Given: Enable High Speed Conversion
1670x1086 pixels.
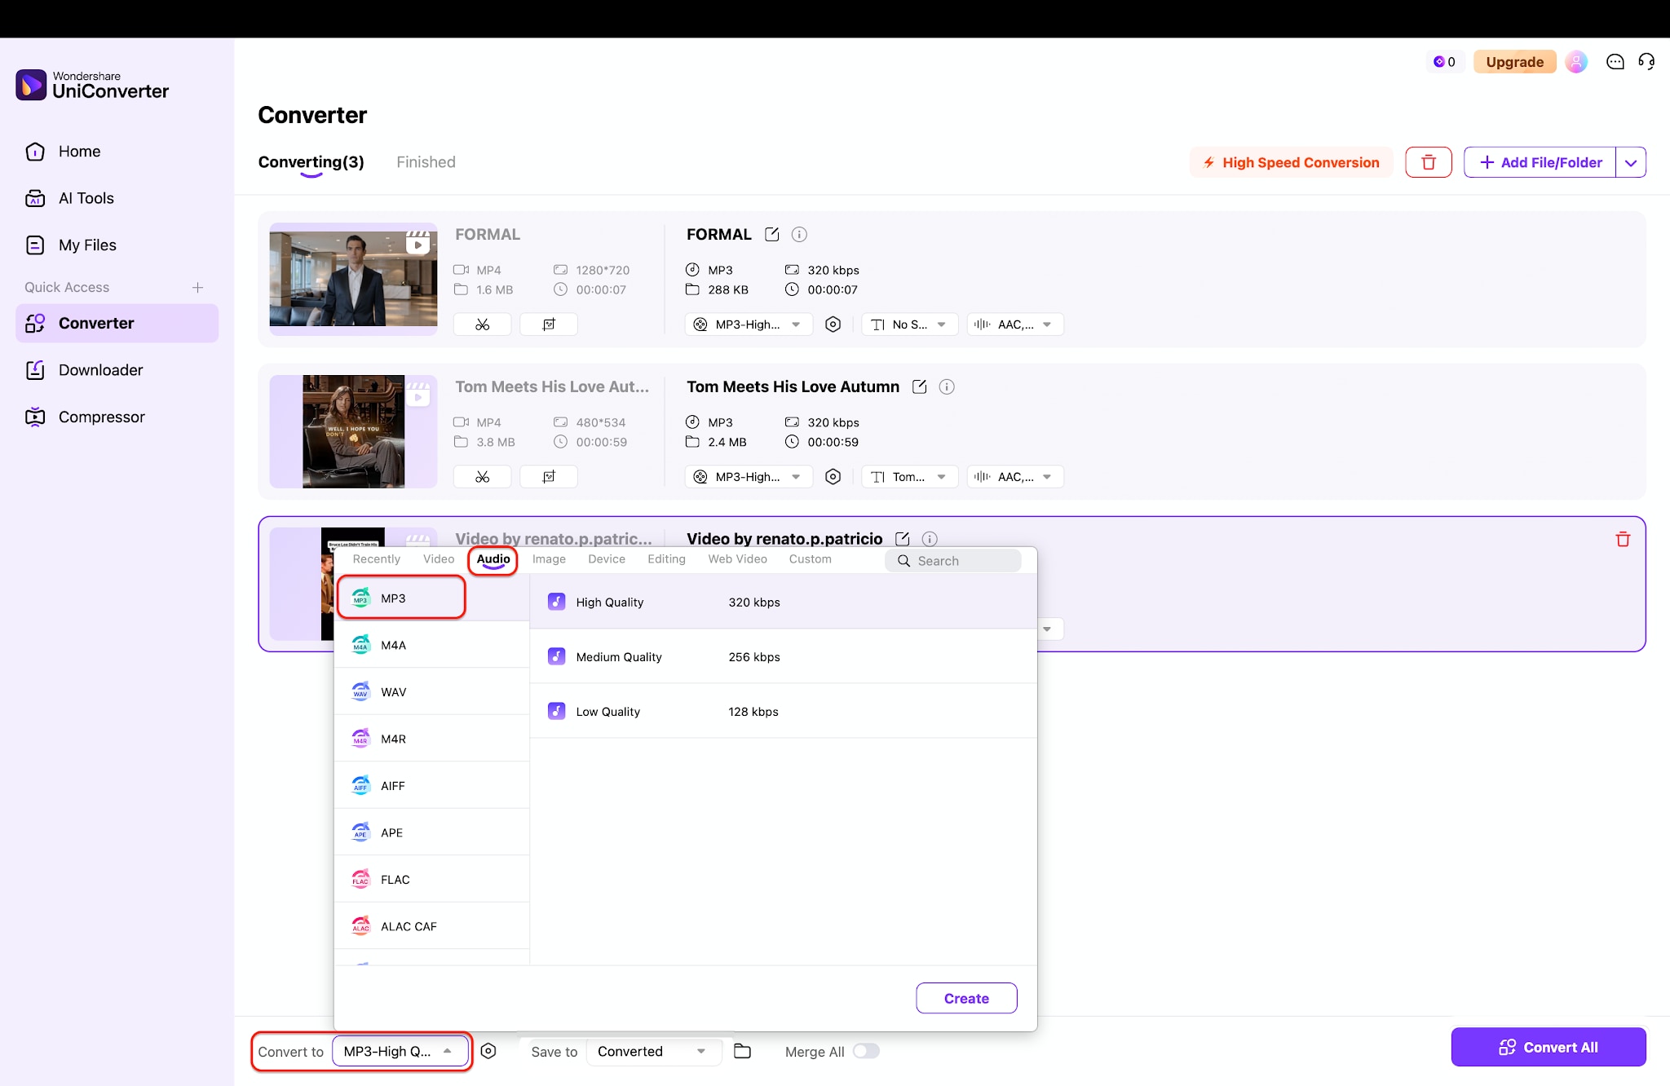Looking at the screenshot, I should 1291,162.
